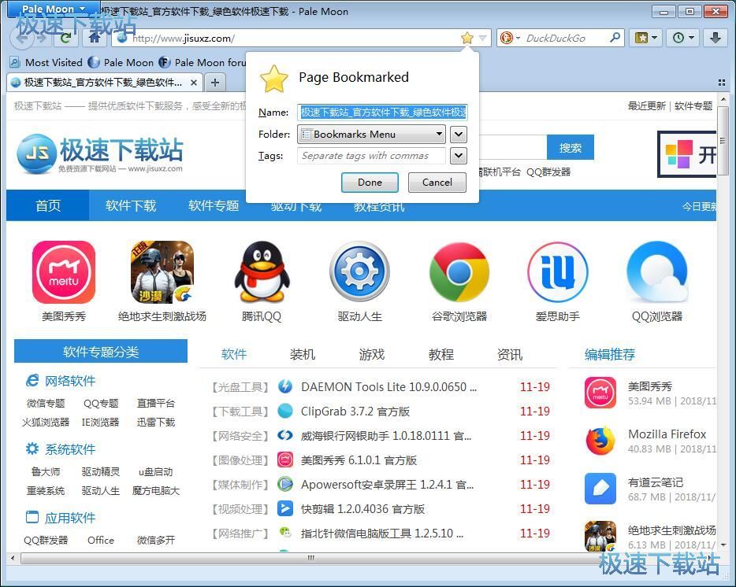Click the 网络软件 category heading

coord(70,381)
